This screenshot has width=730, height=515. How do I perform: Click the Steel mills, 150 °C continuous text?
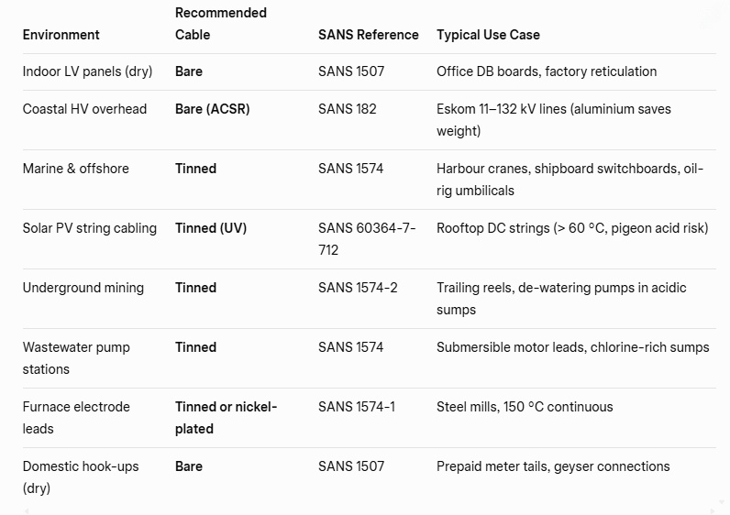525,407
